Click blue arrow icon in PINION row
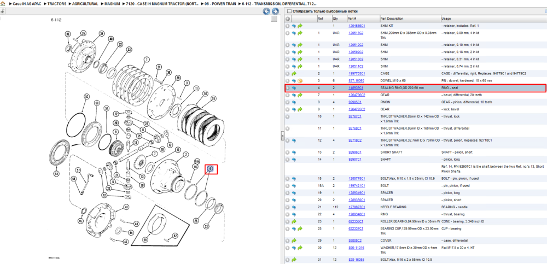Viewport: 547px width, 264px height. 294,102
